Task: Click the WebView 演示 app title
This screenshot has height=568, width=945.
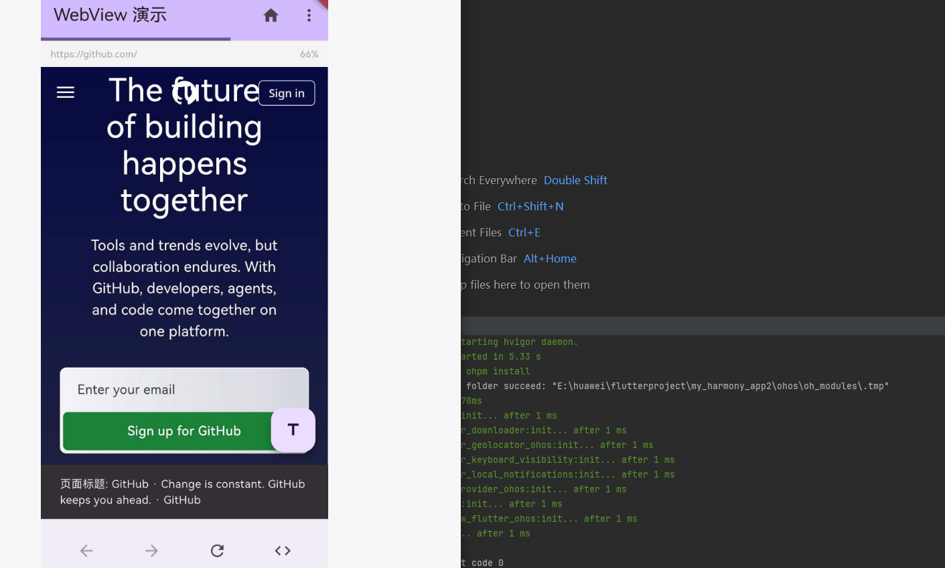Action: [x=110, y=15]
